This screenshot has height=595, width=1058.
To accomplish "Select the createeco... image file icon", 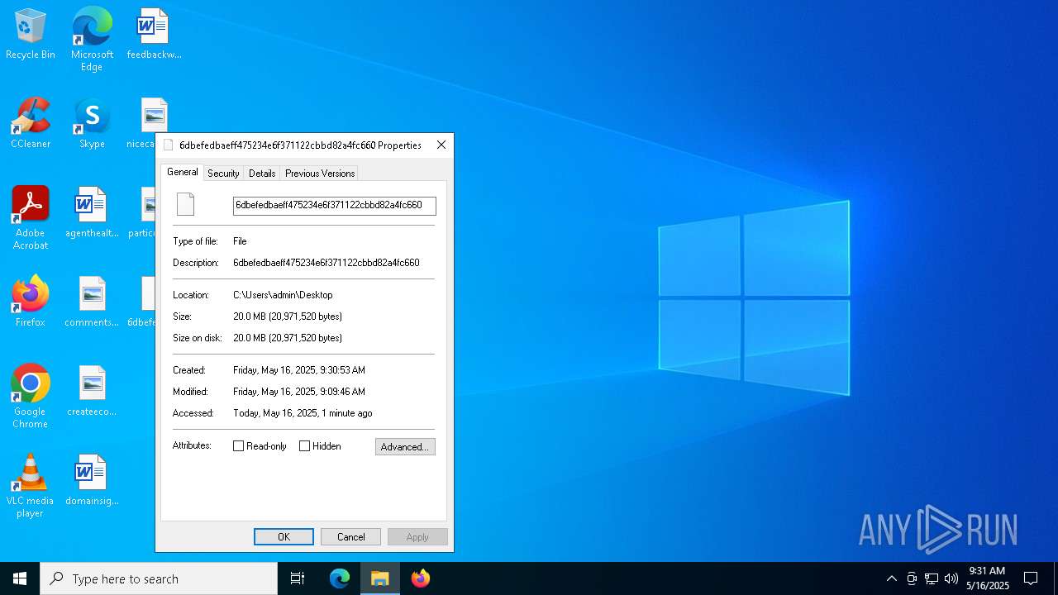I will click(92, 392).
